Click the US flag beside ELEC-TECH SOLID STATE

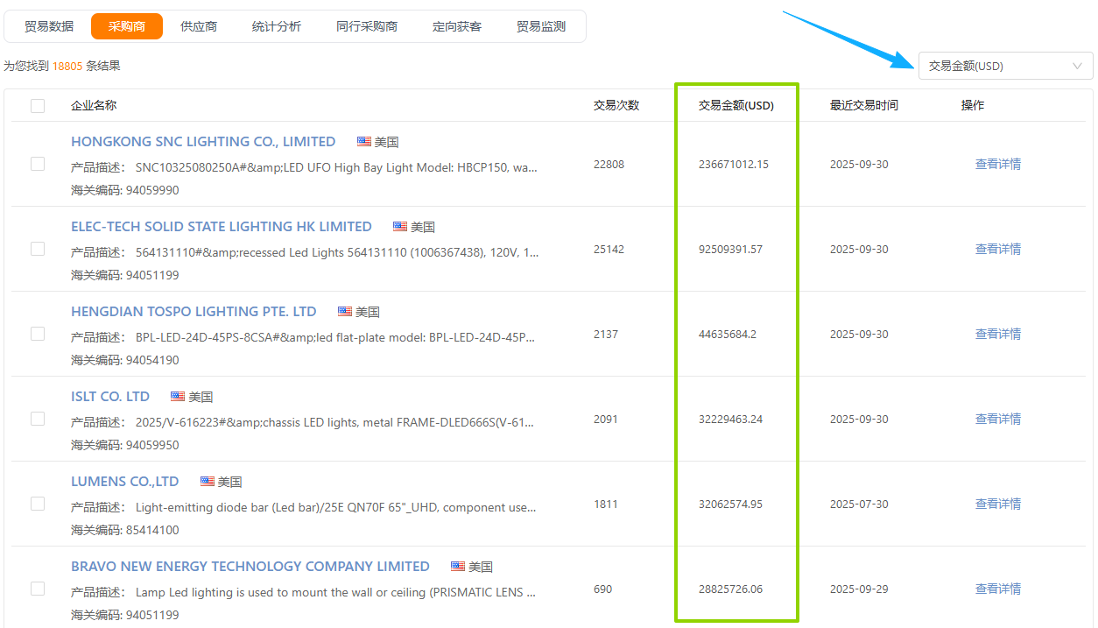[400, 227]
